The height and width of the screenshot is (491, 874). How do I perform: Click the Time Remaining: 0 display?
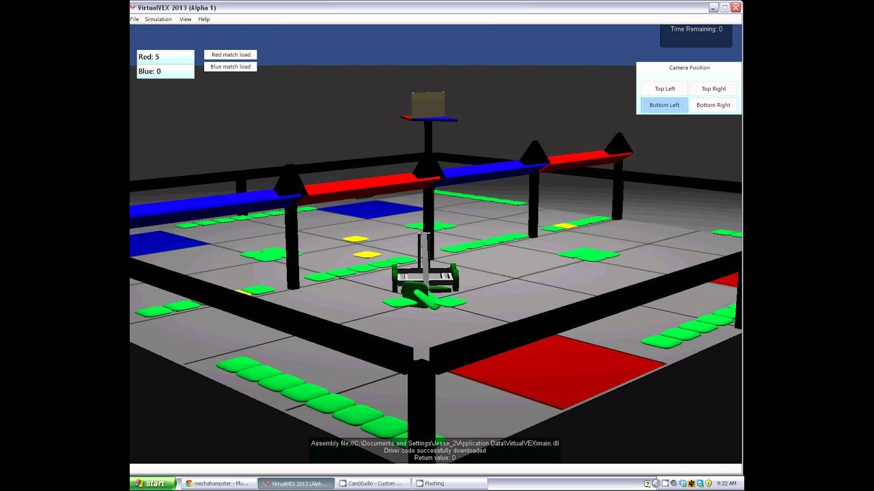(x=696, y=29)
